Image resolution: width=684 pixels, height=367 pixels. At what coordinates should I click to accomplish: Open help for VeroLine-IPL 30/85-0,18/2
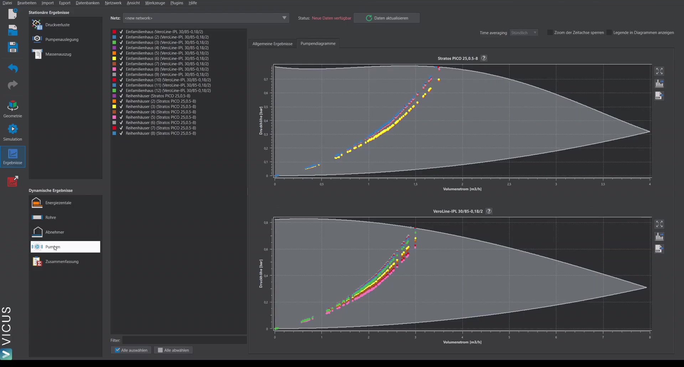(489, 211)
